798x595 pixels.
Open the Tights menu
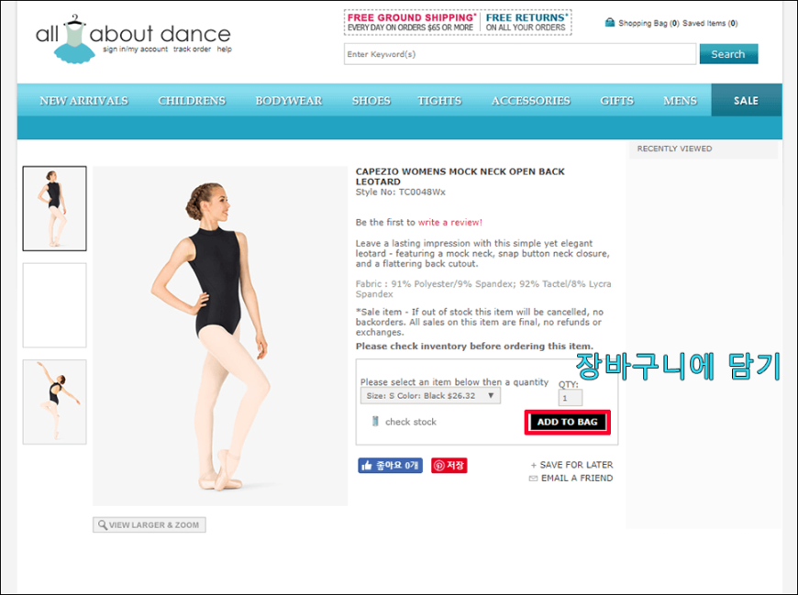(439, 101)
